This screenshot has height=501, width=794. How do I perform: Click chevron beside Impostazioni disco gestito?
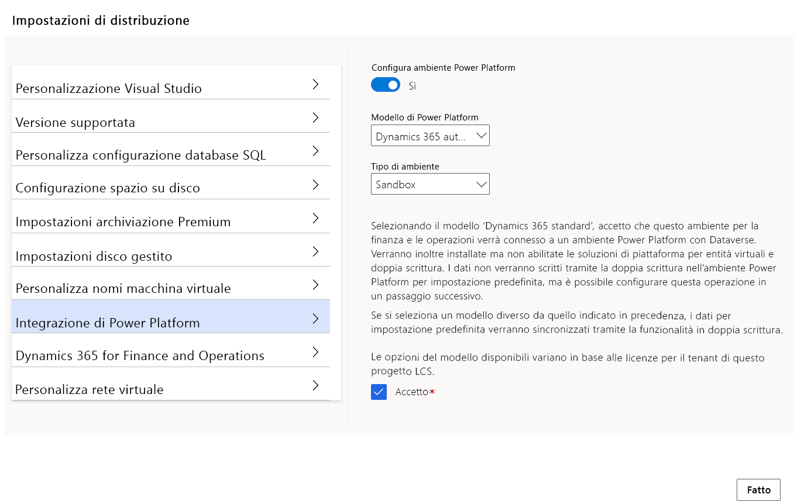pos(315,251)
